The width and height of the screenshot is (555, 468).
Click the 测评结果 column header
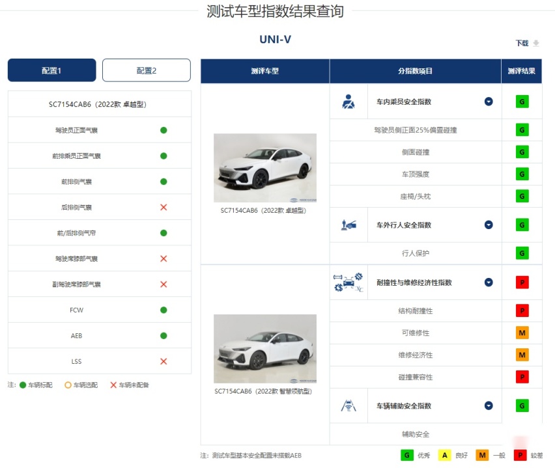[521, 71]
